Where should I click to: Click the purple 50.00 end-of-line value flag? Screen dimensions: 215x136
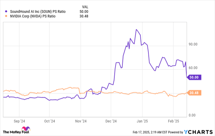click(x=194, y=77)
